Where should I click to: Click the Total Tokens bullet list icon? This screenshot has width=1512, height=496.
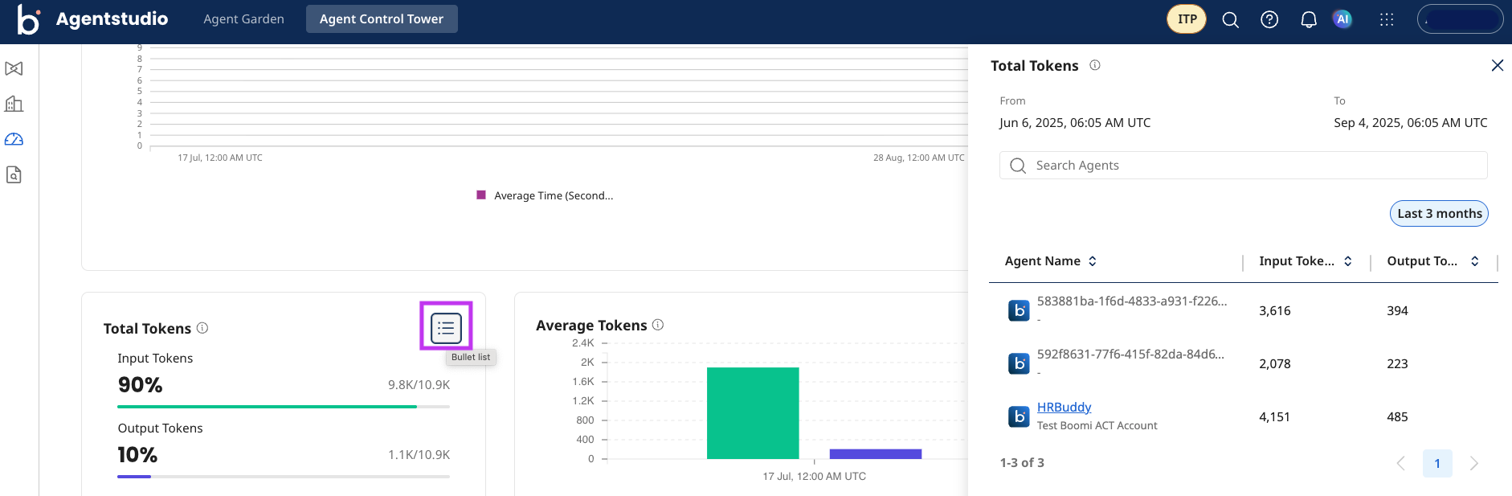446,327
